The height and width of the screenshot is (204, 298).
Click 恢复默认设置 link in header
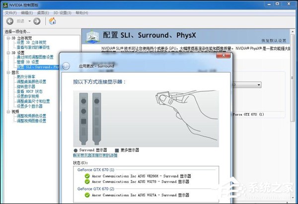point(274,41)
